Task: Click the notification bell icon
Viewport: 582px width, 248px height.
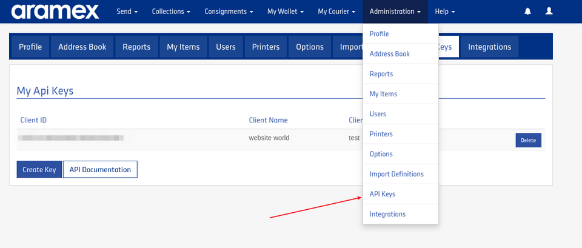Action: coord(527,12)
